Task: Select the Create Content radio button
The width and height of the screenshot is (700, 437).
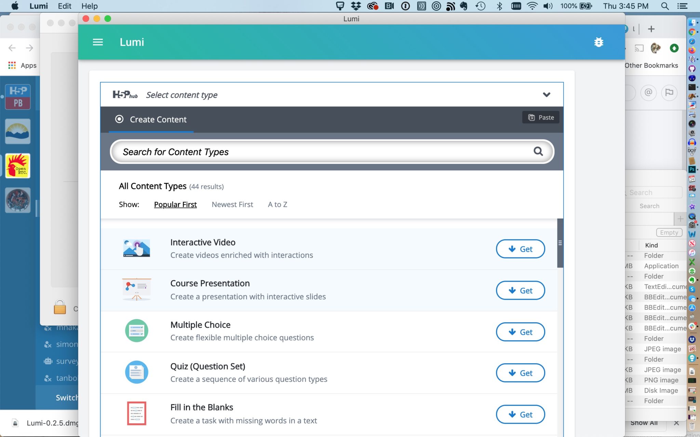Action: (x=119, y=119)
